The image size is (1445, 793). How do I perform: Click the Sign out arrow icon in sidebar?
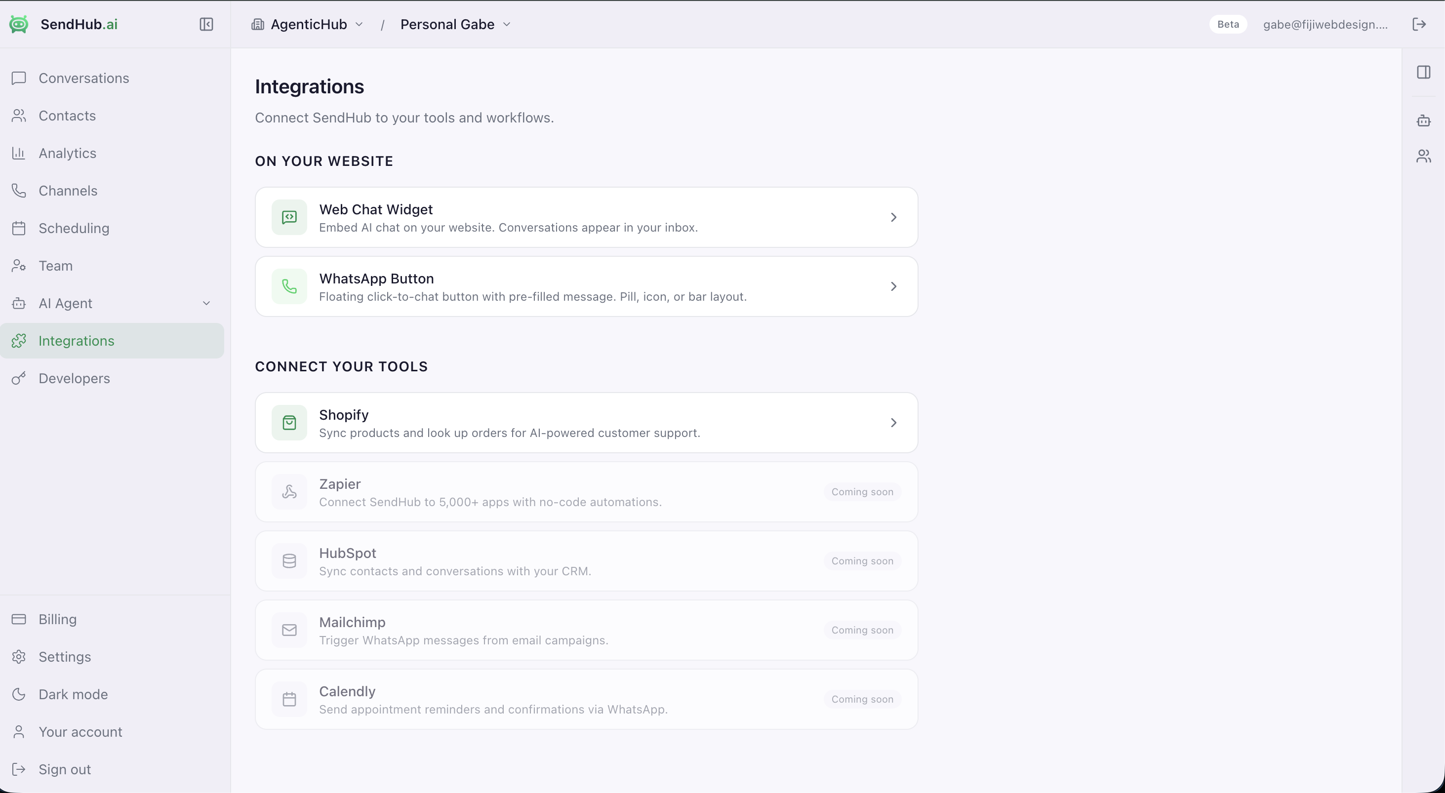[18, 769]
